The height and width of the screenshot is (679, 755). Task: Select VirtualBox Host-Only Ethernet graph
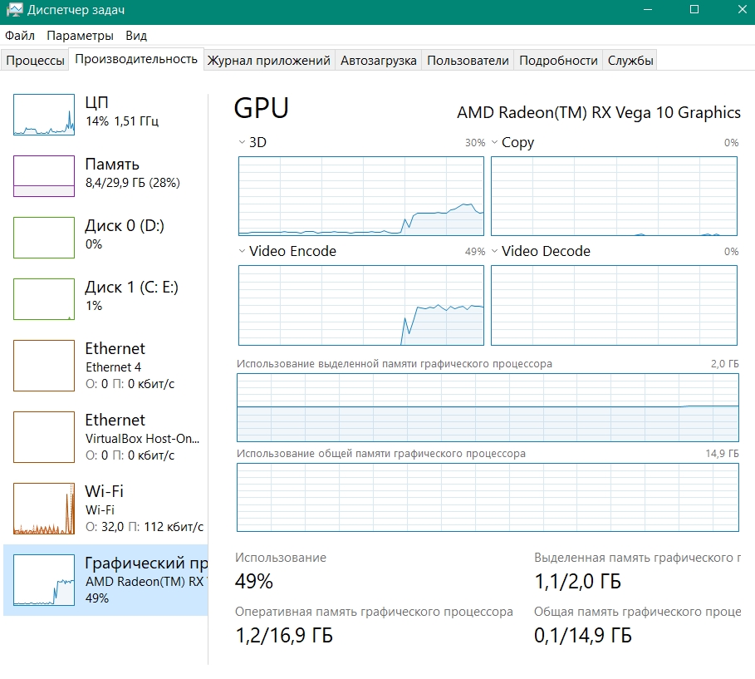(x=44, y=437)
